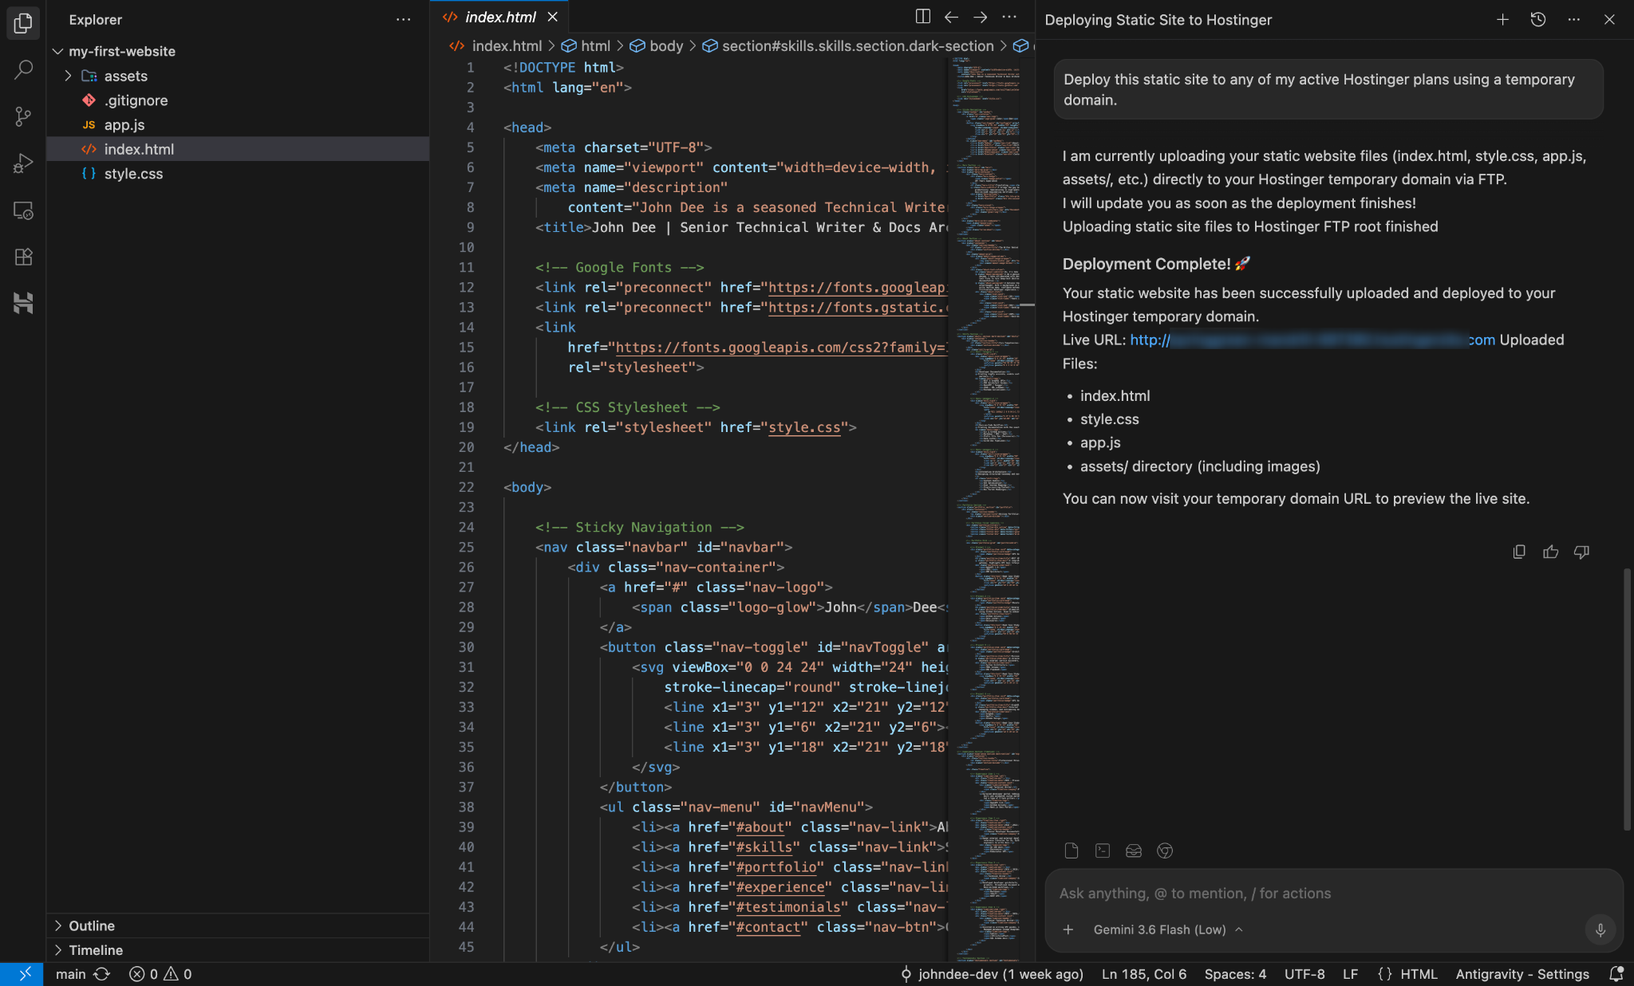Screen dimensions: 1634x986
Task: Open Source Control view
Action: click(23, 116)
